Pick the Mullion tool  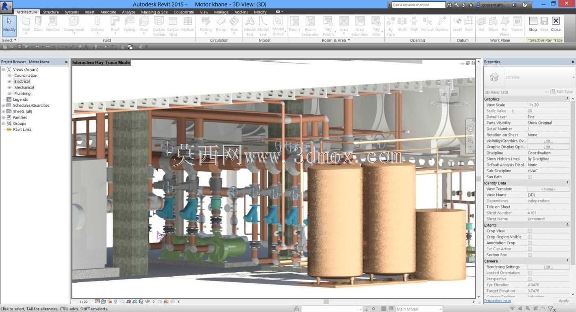point(187,24)
